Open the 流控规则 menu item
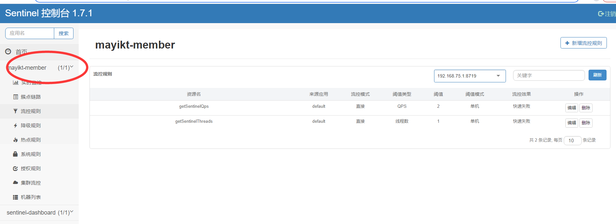This screenshot has height=224, width=616. [39, 111]
